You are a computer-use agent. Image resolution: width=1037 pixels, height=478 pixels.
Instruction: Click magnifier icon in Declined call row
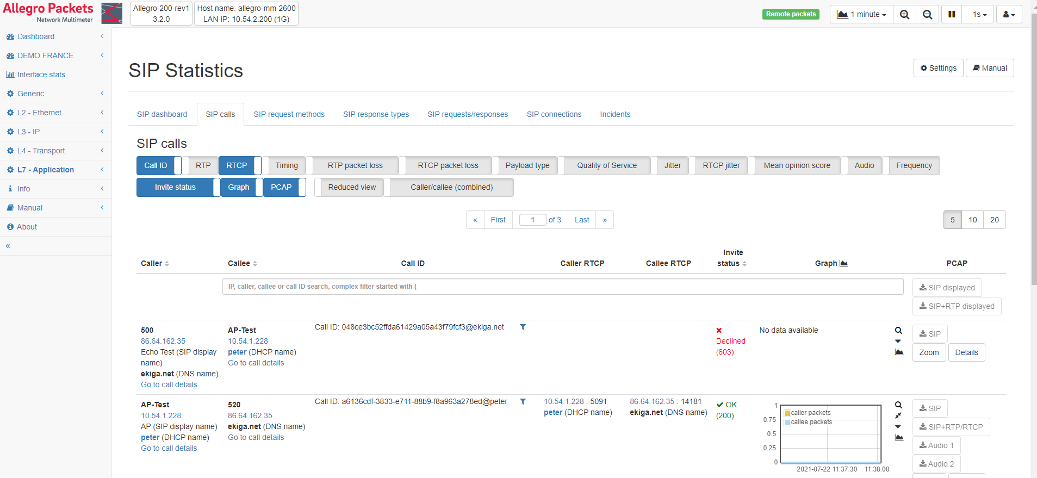click(x=898, y=330)
